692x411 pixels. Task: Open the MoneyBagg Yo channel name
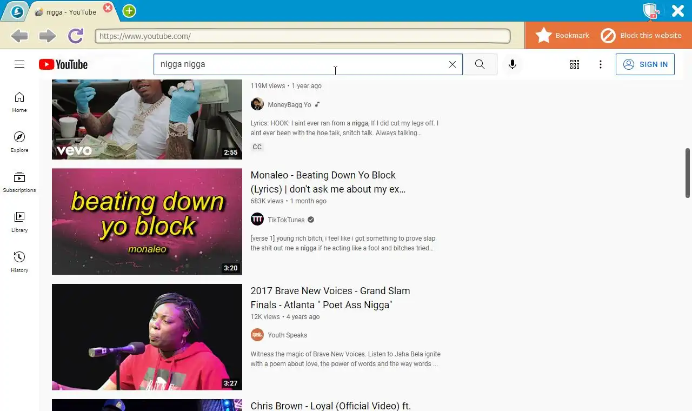click(289, 105)
